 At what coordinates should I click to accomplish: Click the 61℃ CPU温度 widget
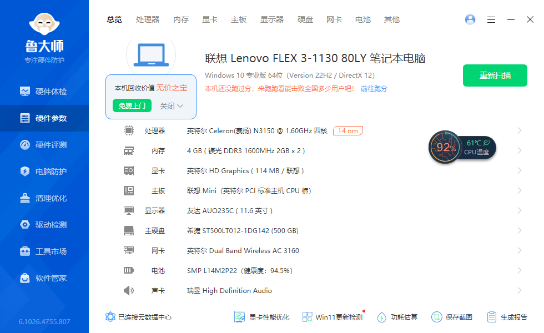click(x=477, y=148)
